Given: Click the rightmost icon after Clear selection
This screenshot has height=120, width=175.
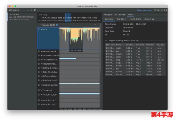Looking at the screenshot, I should 166,10.
